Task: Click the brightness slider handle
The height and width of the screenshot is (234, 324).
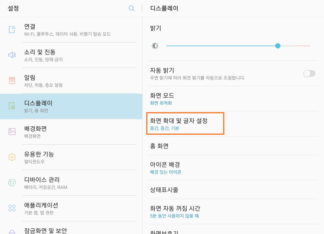Action: pos(278,46)
